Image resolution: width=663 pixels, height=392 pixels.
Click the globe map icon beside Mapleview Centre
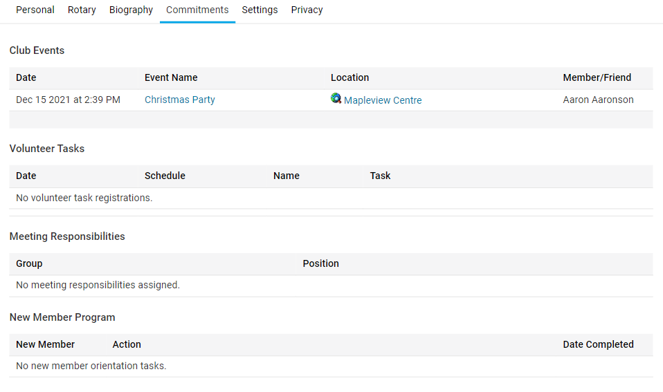click(336, 99)
